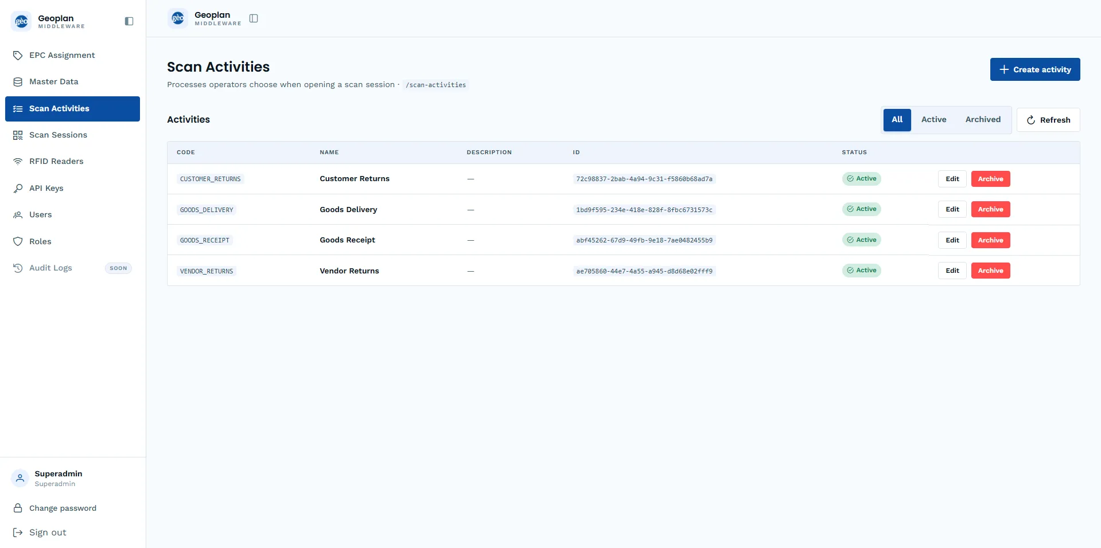Click the ID starting with 1bd9f595
This screenshot has width=1101, height=548.
click(x=644, y=210)
